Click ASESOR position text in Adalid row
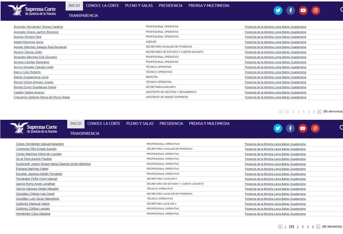Screen dimensions: 343x234 click(151, 42)
